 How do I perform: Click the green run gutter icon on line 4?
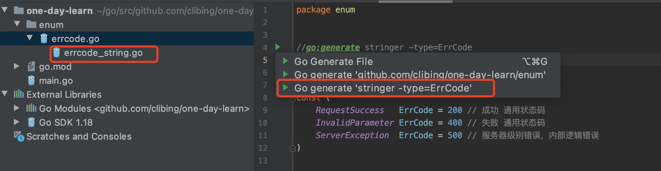click(278, 47)
